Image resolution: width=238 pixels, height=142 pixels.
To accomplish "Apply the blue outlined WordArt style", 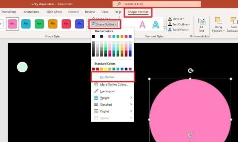I will [x=156, y=25].
